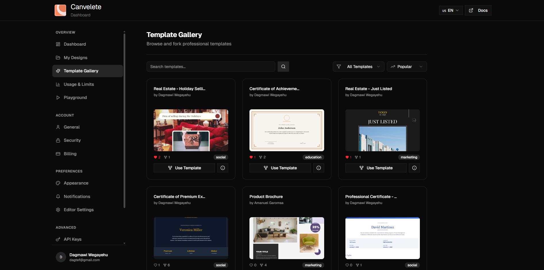Open the All Templates filter dropdown
Screen dimensions: 544x270
point(358,66)
